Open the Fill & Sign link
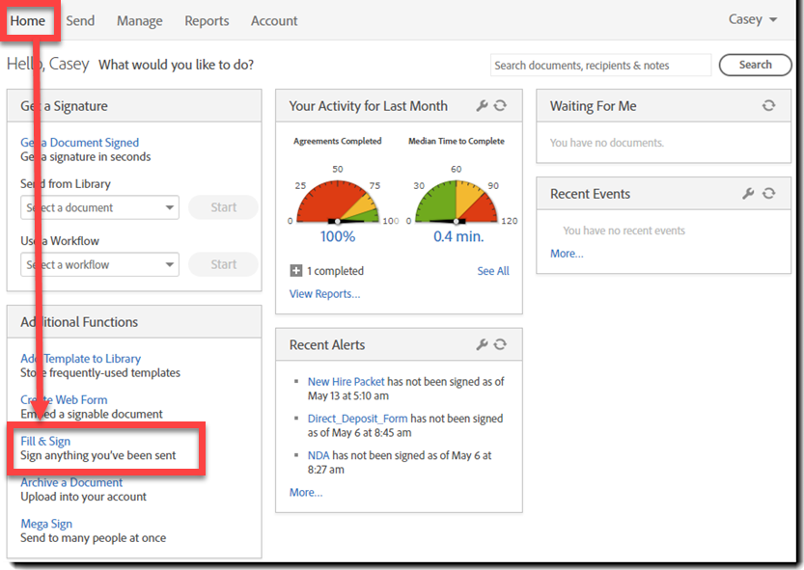This screenshot has height=570, width=804. 45,441
